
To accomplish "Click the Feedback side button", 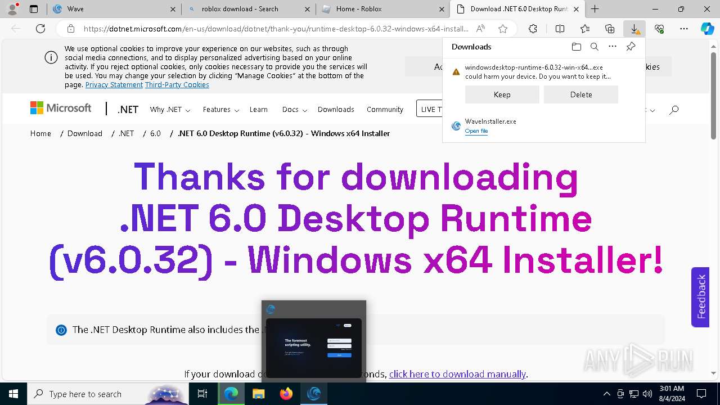I will pos(700,296).
